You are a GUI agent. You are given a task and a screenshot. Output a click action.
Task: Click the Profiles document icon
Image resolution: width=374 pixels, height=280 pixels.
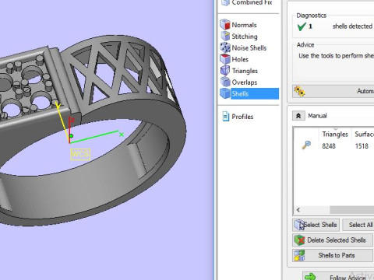(x=226, y=117)
